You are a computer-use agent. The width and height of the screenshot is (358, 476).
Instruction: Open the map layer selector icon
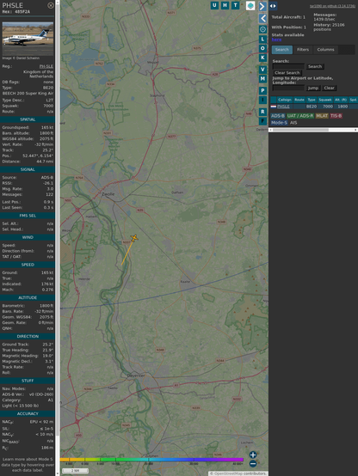250,5
